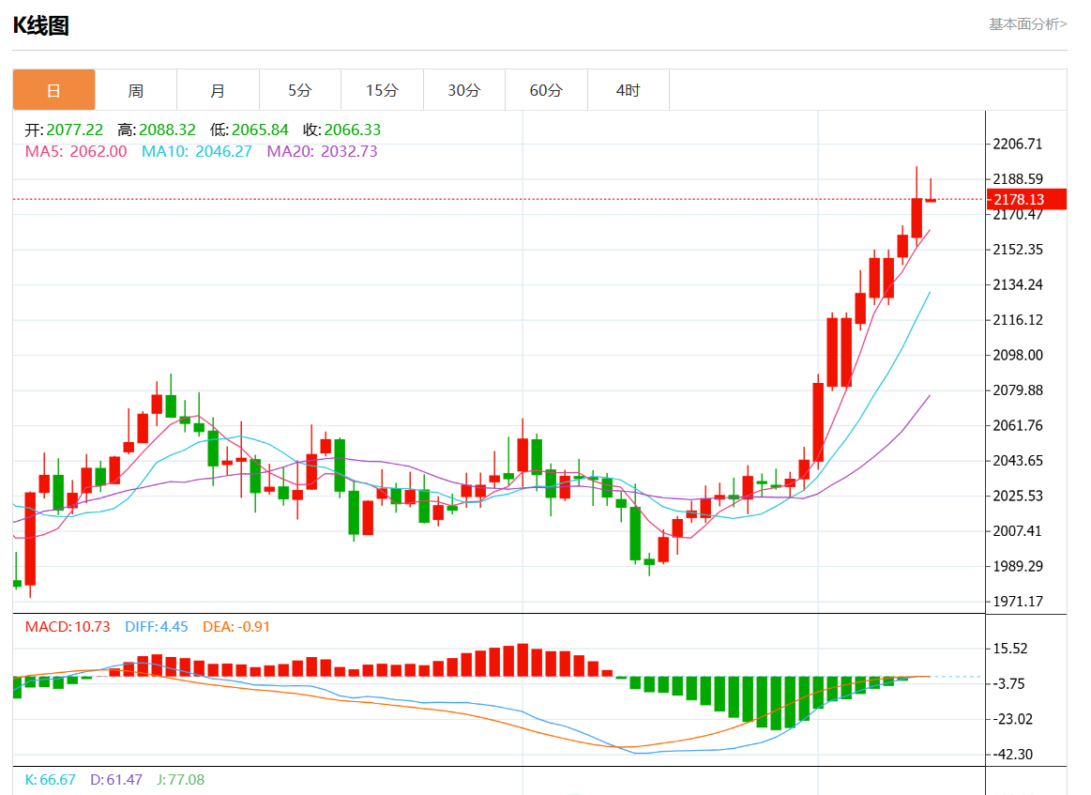Click the MA20: 2032.73 indicator label
The width and height of the screenshot is (1091, 795).
[322, 151]
